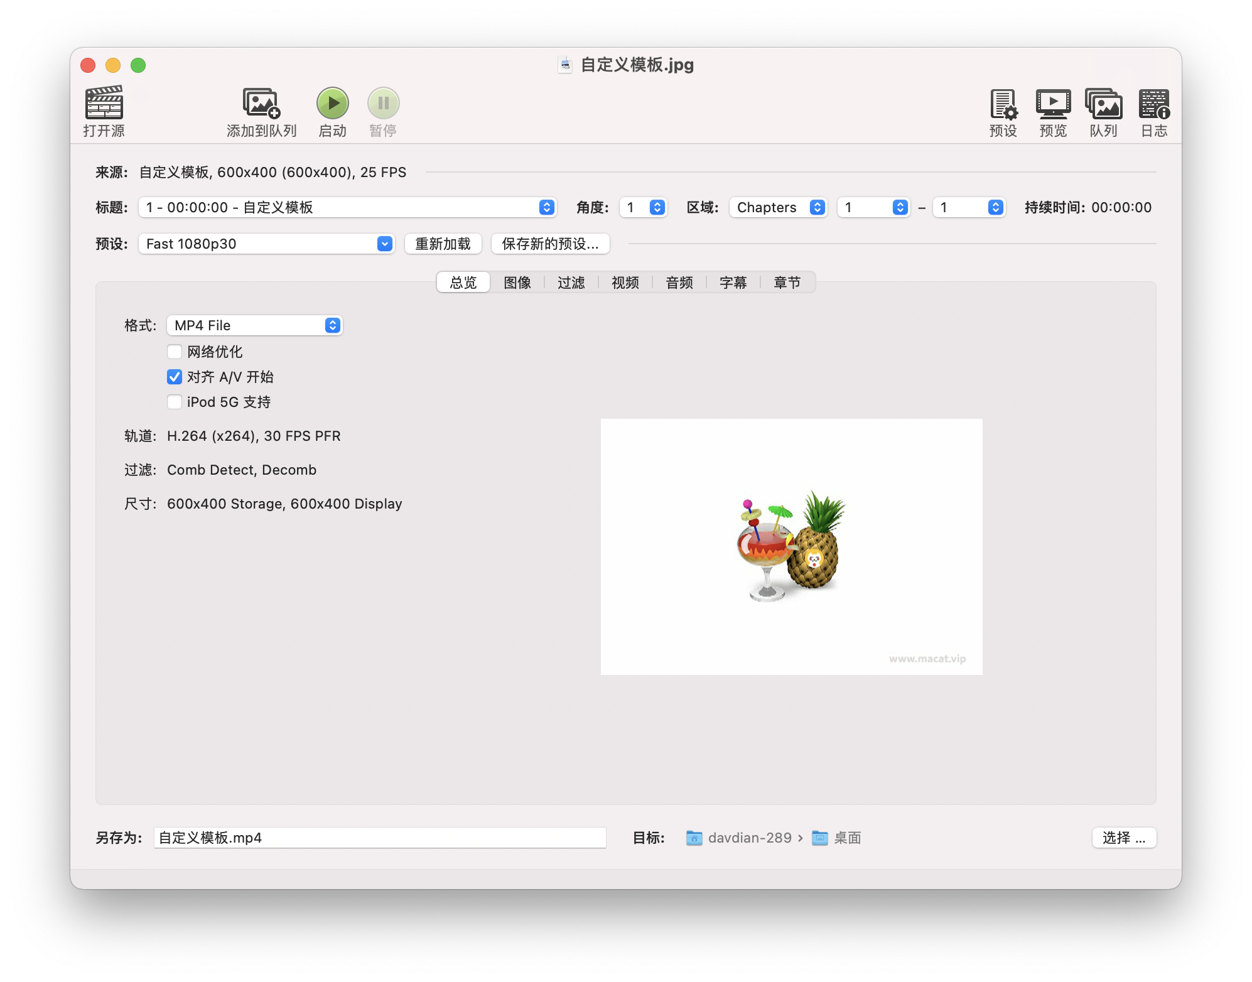Open the Preview window icon
Screen dimensions: 1252x982
pyautogui.click(x=1053, y=104)
